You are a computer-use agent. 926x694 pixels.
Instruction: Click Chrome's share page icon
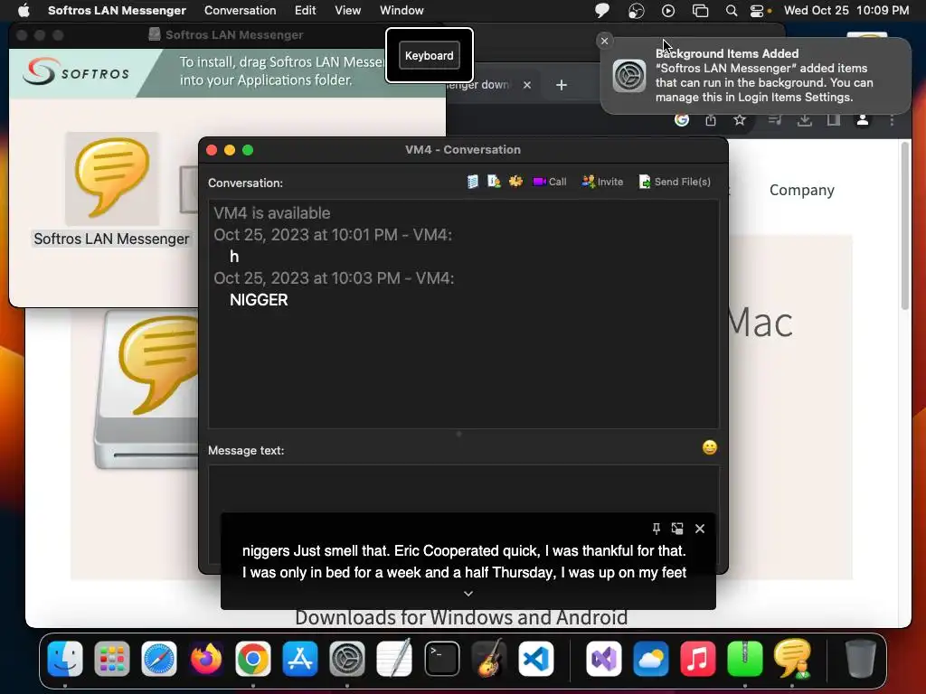pos(711,120)
